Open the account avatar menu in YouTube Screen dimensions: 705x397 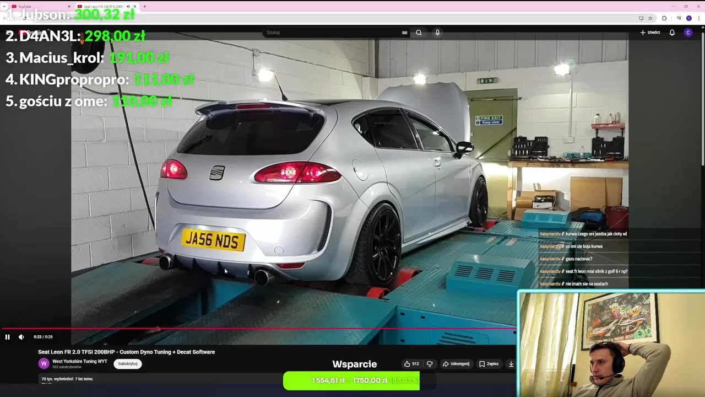tap(688, 33)
